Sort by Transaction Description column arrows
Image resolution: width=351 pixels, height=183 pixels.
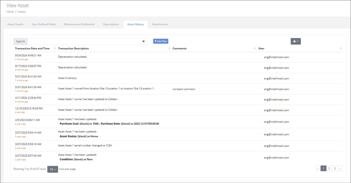pyautogui.click(x=169, y=48)
